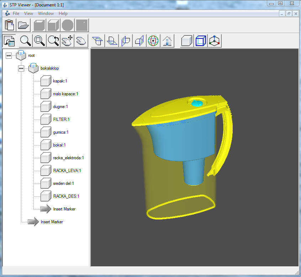This screenshot has width=301, height=277.
Task: Open the Help menu
Action: click(63, 14)
